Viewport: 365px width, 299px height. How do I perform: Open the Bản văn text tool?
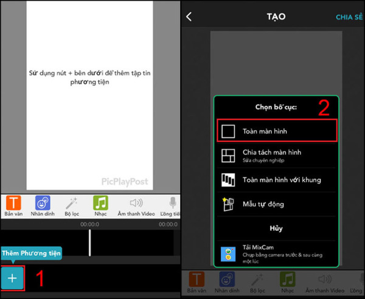tap(13, 205)
